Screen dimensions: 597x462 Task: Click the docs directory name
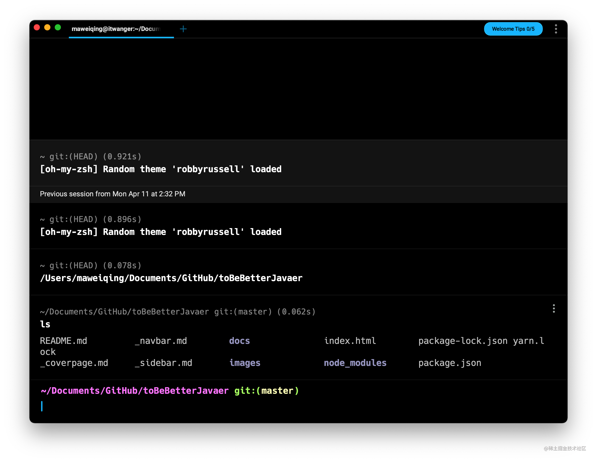239,341
